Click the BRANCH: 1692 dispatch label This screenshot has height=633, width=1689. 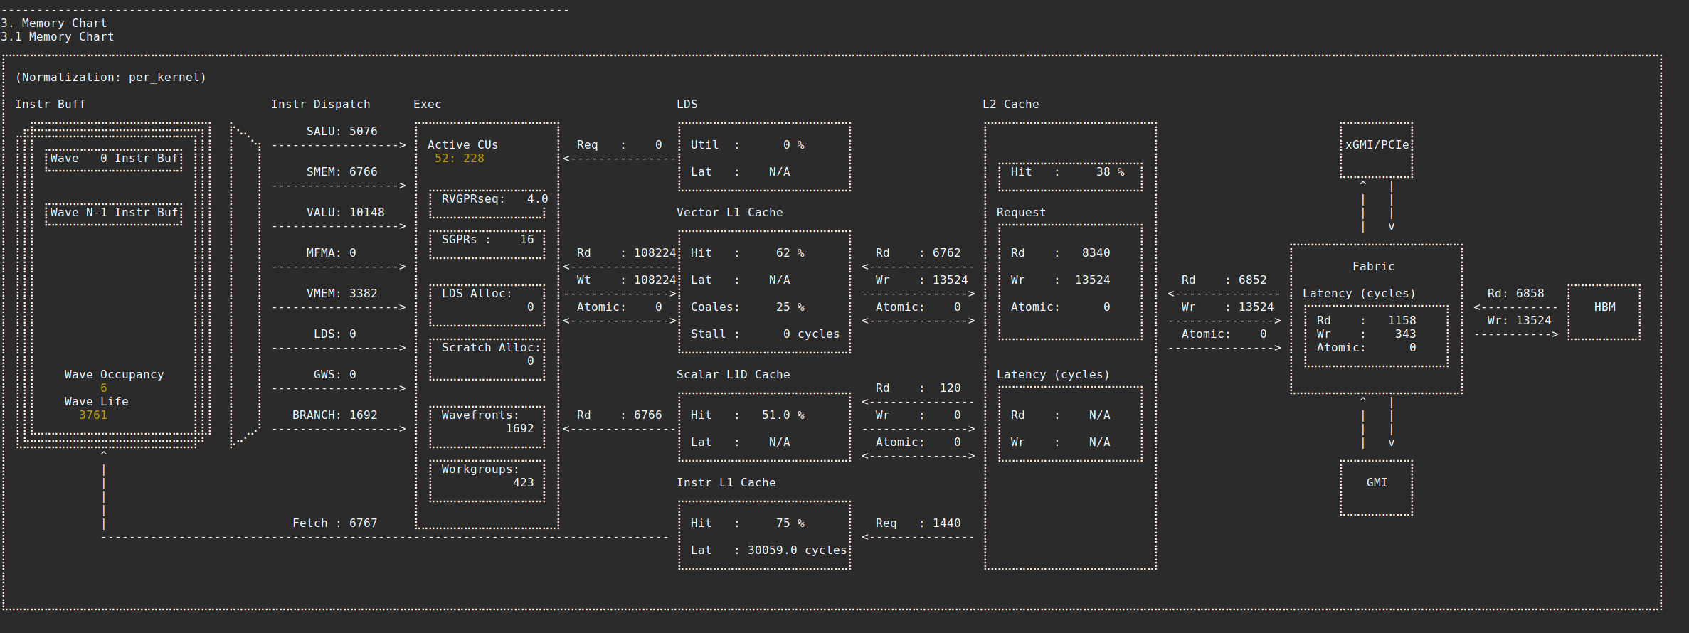pos(334,415)
